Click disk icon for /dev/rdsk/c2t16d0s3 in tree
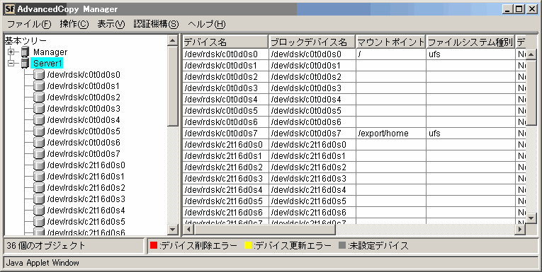The width and height of the screenshot is (542, 272). [x=39, y=200]
